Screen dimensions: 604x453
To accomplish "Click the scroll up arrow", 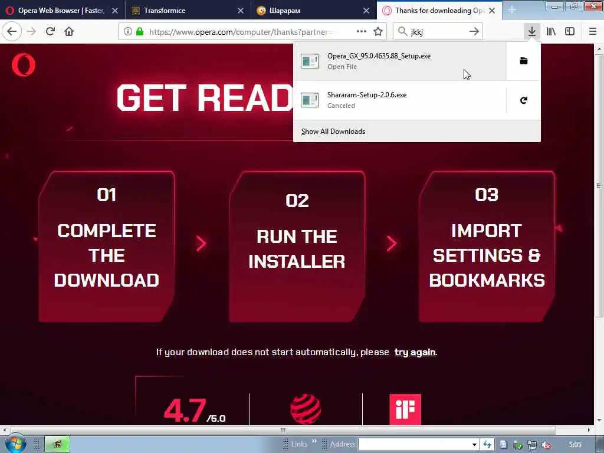I will [599, 49].
